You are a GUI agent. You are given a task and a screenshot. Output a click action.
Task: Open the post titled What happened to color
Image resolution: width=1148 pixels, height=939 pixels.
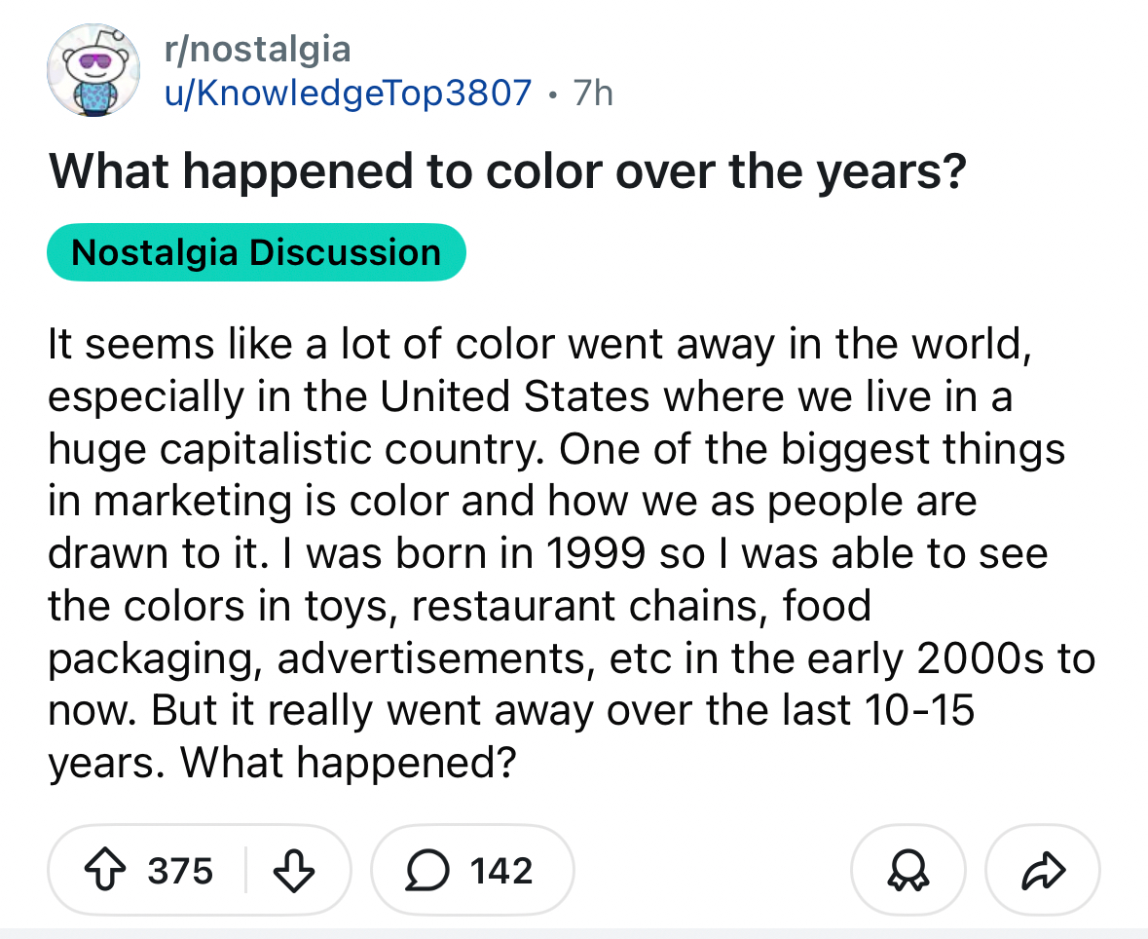point(507,172)
